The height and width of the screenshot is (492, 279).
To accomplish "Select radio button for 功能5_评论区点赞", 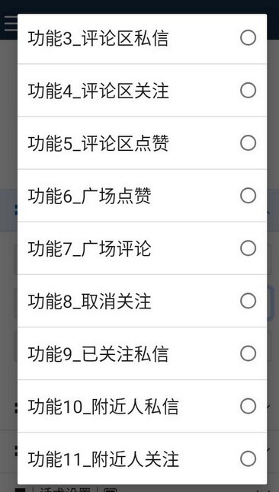I will point(249,143).
